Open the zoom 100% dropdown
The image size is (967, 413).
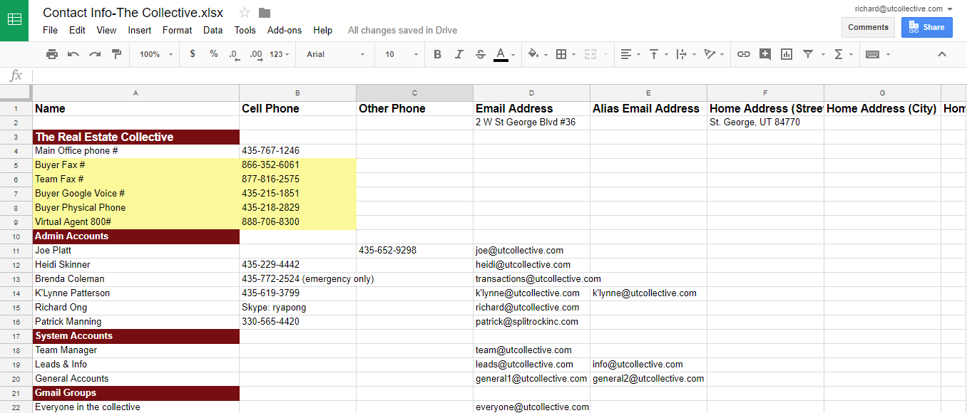pyautogui.click(x=156, y=54)
